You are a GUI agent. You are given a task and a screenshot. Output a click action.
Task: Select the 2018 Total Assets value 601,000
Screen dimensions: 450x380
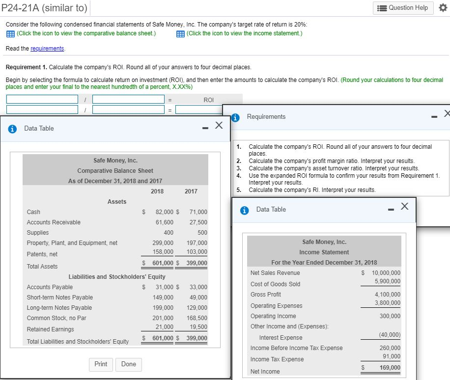click(163, 263)
